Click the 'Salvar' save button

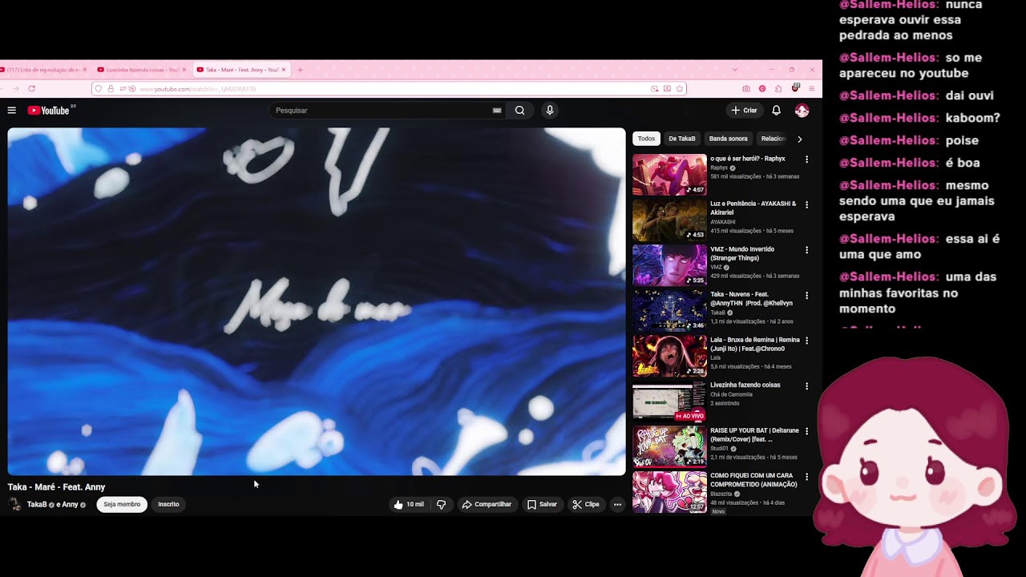542,505
